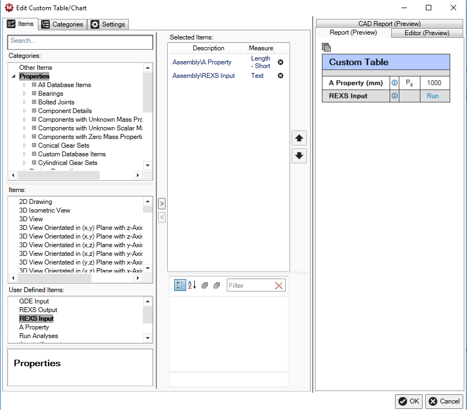Click the 1000 value cell
The height and width of the screenshot is (410, 467).
point(434,83)
